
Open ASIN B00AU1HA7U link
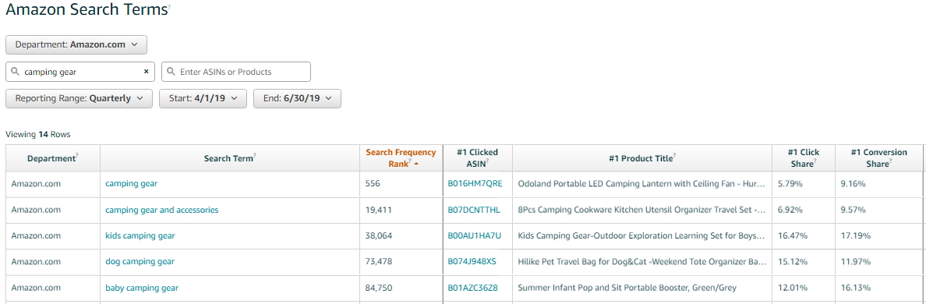coord(474,235)
